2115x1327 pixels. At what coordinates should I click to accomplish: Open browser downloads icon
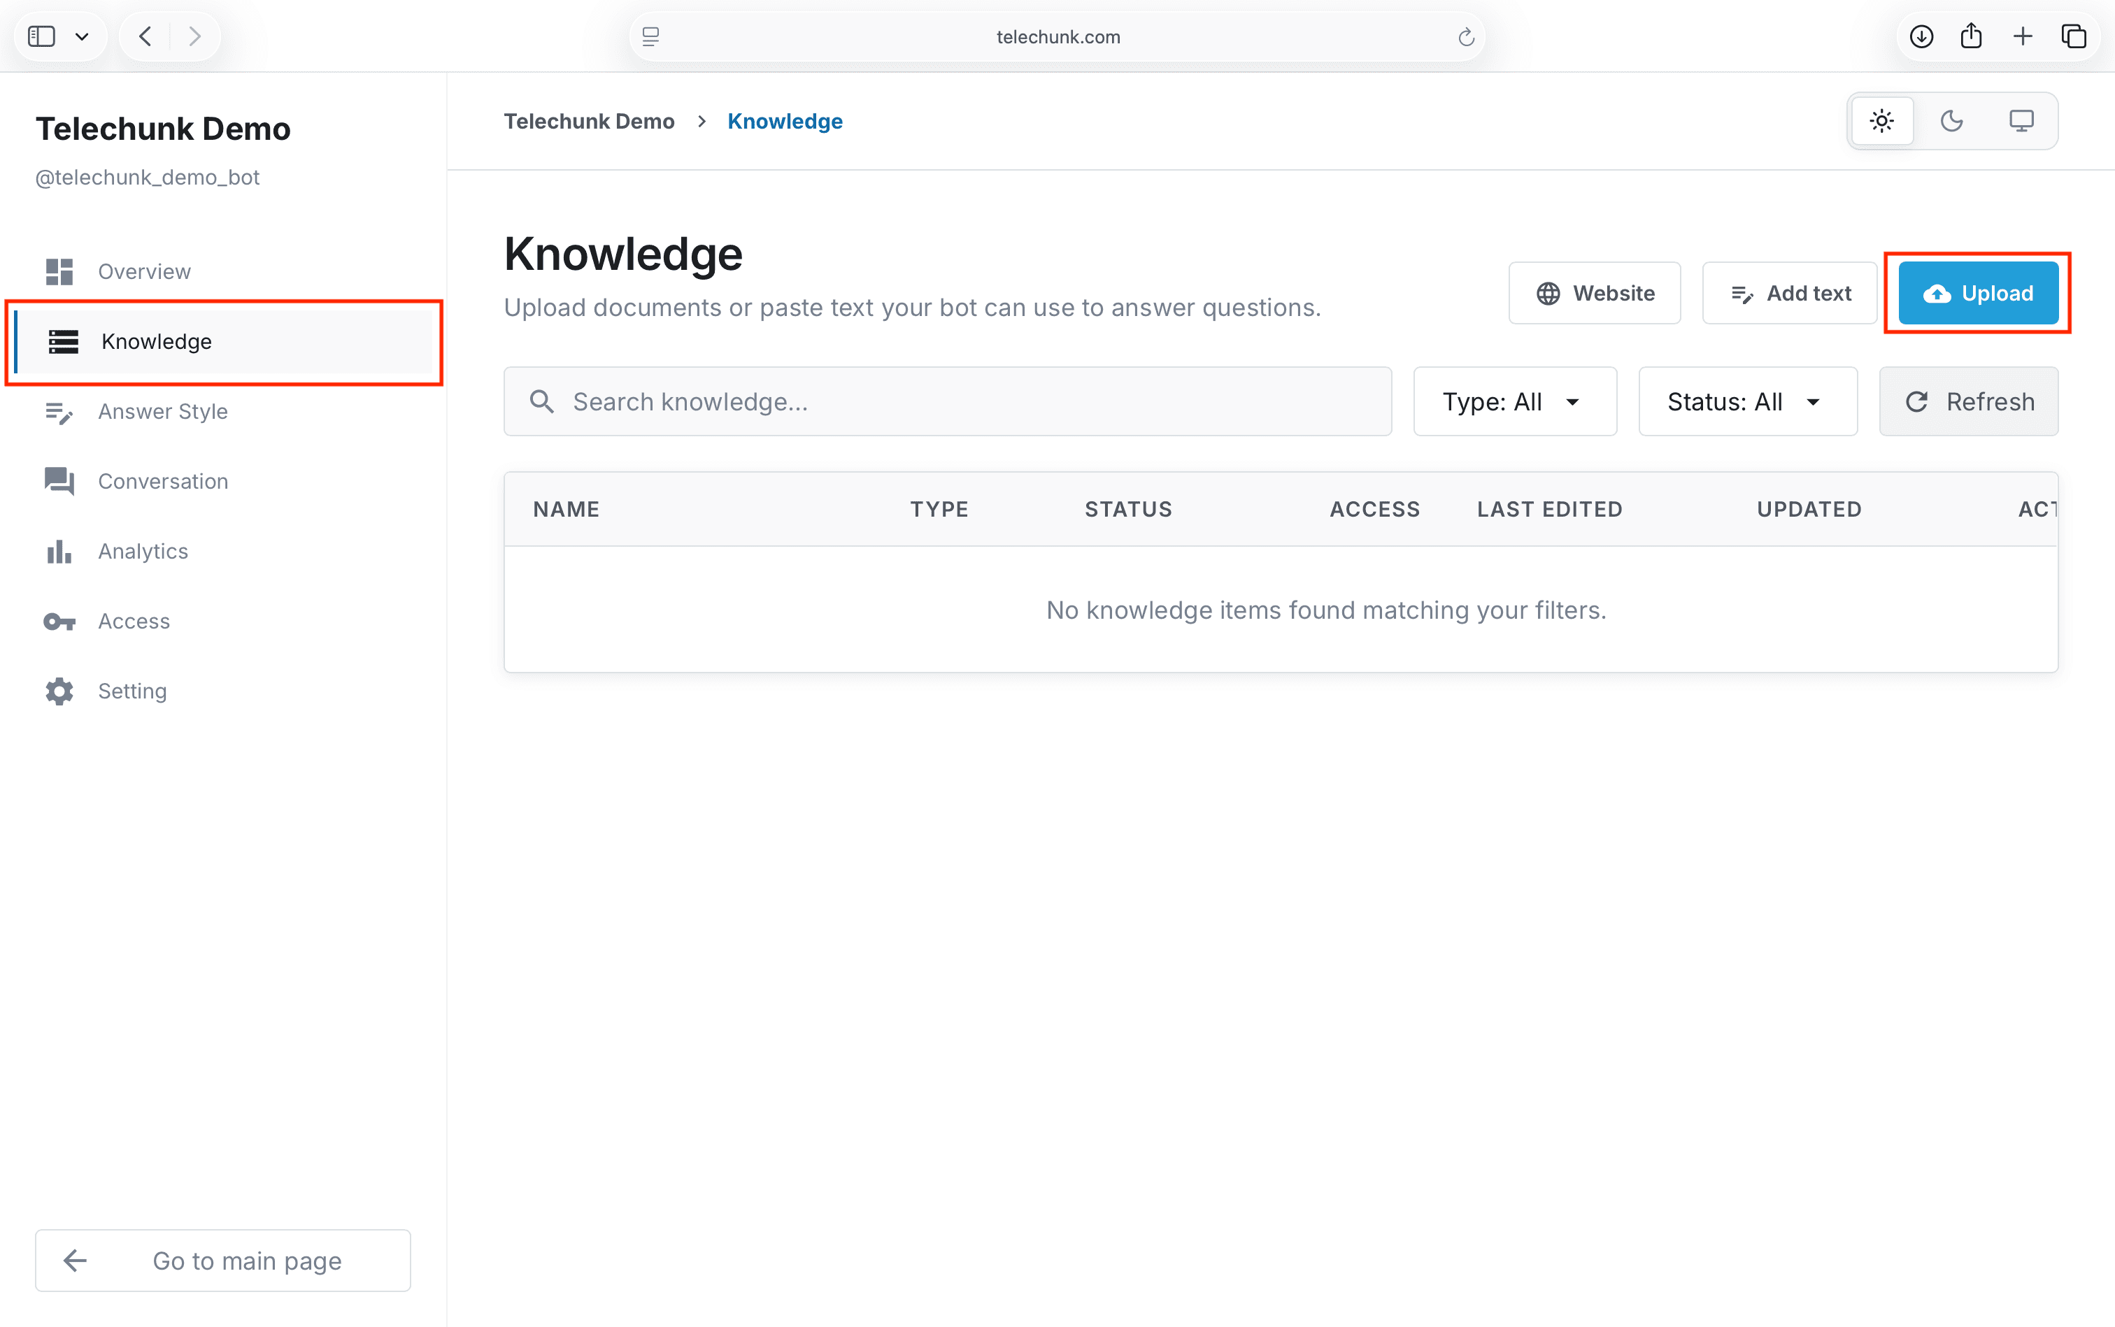click(x=1921, y=36)
